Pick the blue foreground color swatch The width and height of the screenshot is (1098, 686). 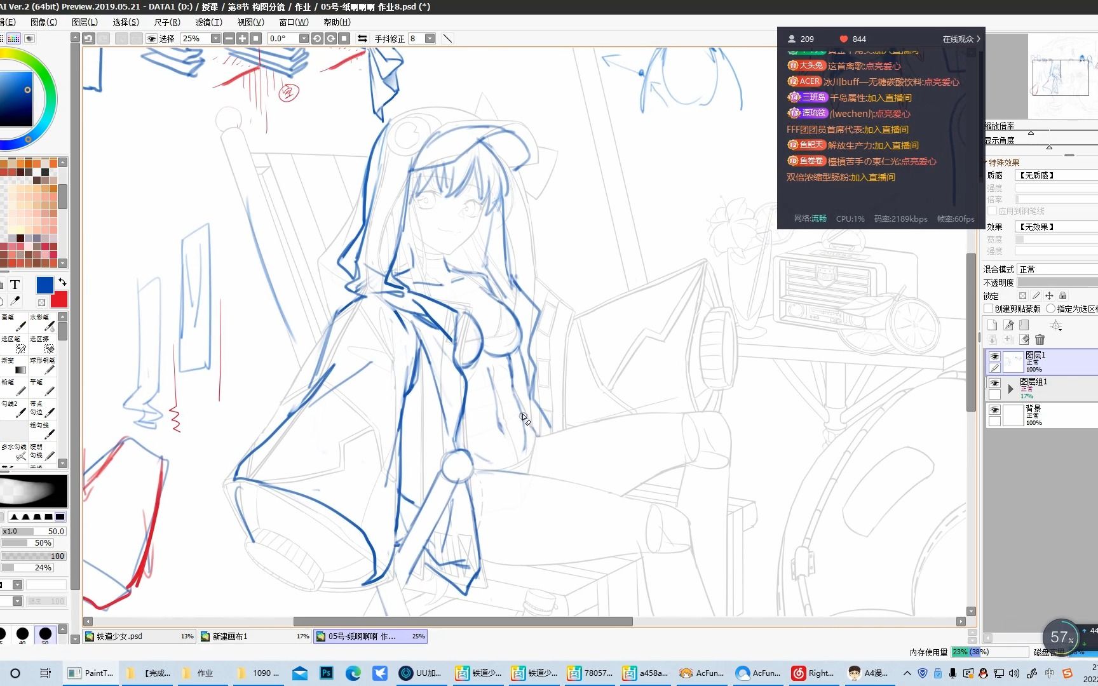point(44,285)
